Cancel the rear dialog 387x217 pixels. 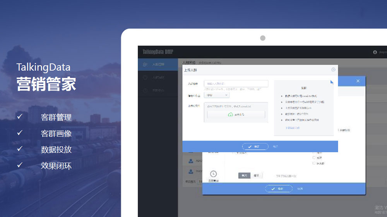300,189
